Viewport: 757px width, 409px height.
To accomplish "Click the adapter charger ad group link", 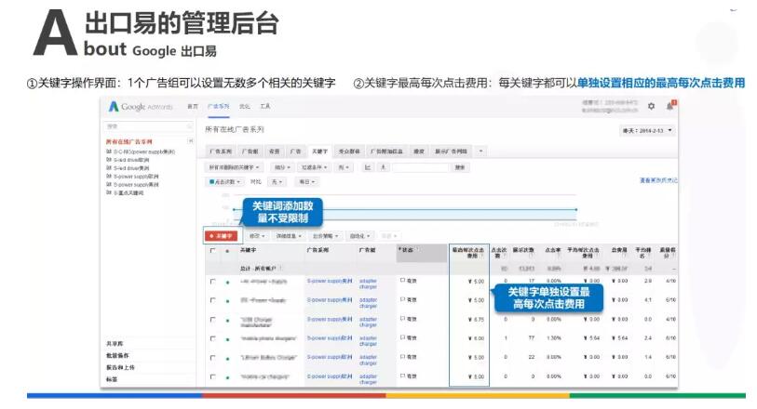I will tap(368, 280).
